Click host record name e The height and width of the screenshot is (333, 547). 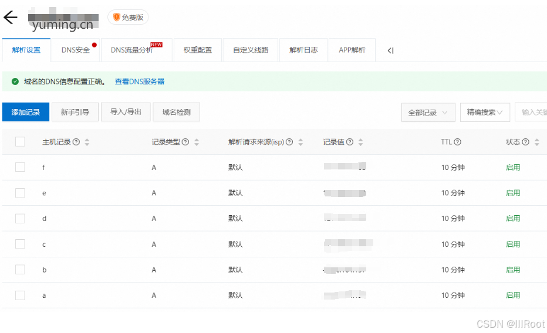coord(44,193)
